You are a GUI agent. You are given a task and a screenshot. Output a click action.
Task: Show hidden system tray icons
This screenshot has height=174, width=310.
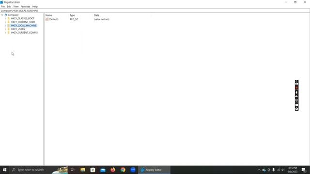[x=259, y=170]
